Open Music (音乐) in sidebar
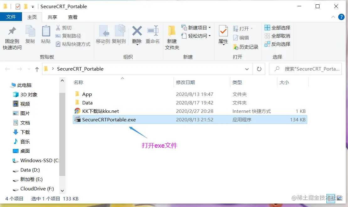348x207 pixels. 22,141
